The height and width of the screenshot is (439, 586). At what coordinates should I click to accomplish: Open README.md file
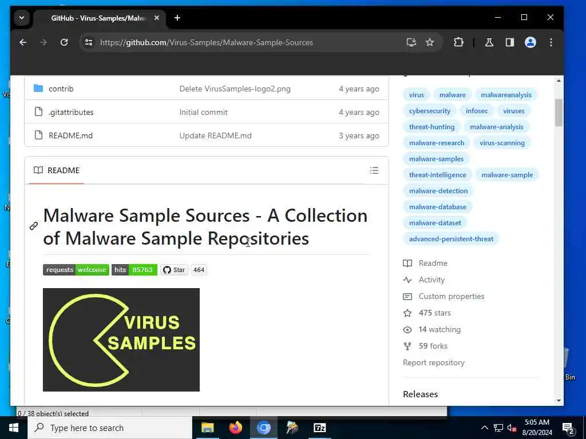pyautogui.click(x=70, y=136)
